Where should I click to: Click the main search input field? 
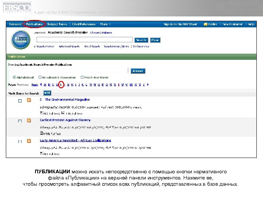[x=84, y=40]
